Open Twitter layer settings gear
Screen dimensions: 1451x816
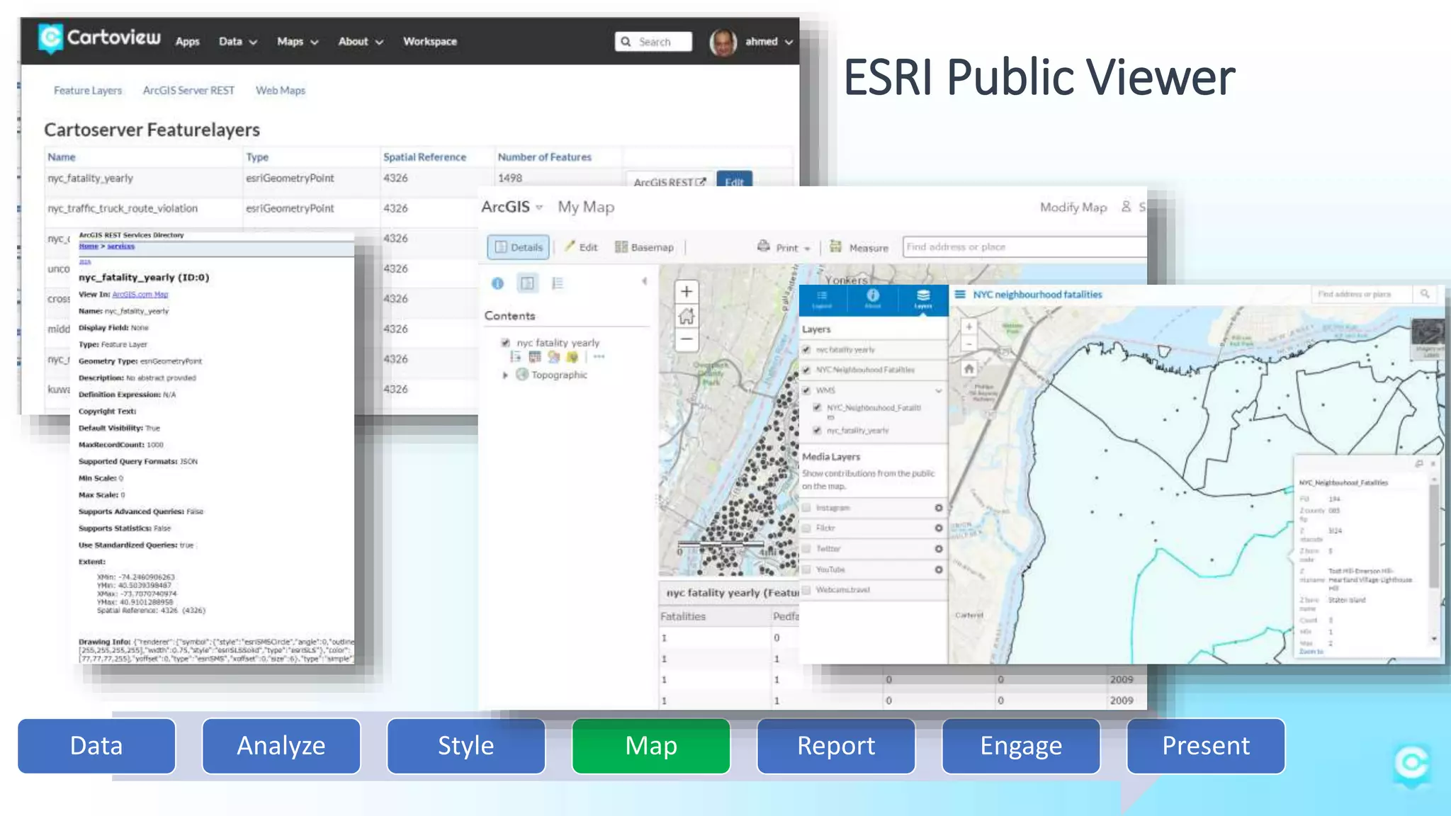[x=938, y=549]
